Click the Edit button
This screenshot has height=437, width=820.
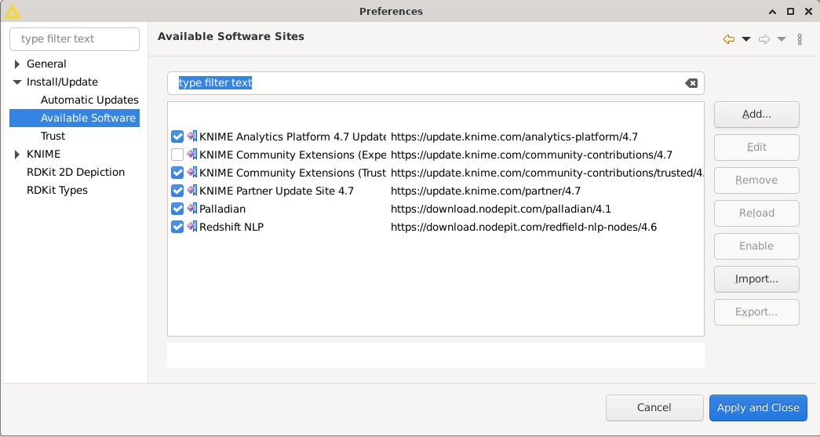pyautogui.click(x=756, y=147)
